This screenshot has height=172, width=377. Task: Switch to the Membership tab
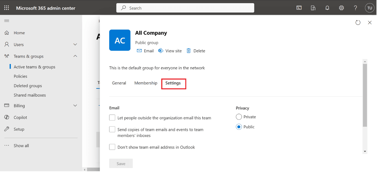(146, 83)
